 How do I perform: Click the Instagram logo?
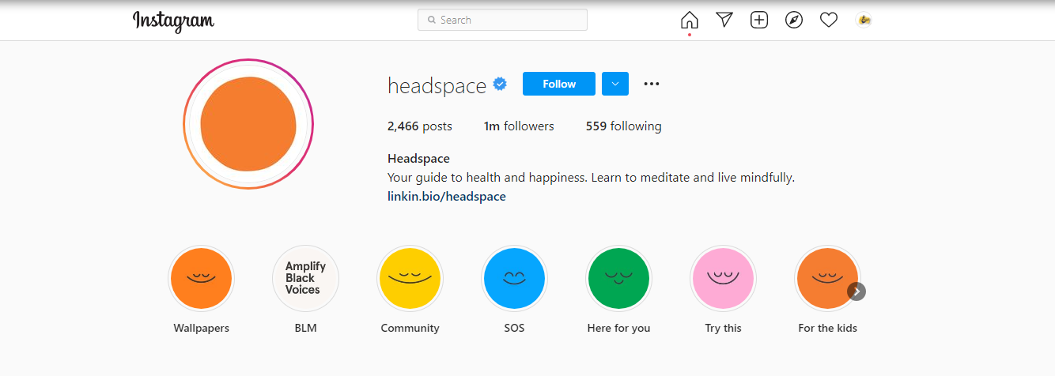pos(173,21)
